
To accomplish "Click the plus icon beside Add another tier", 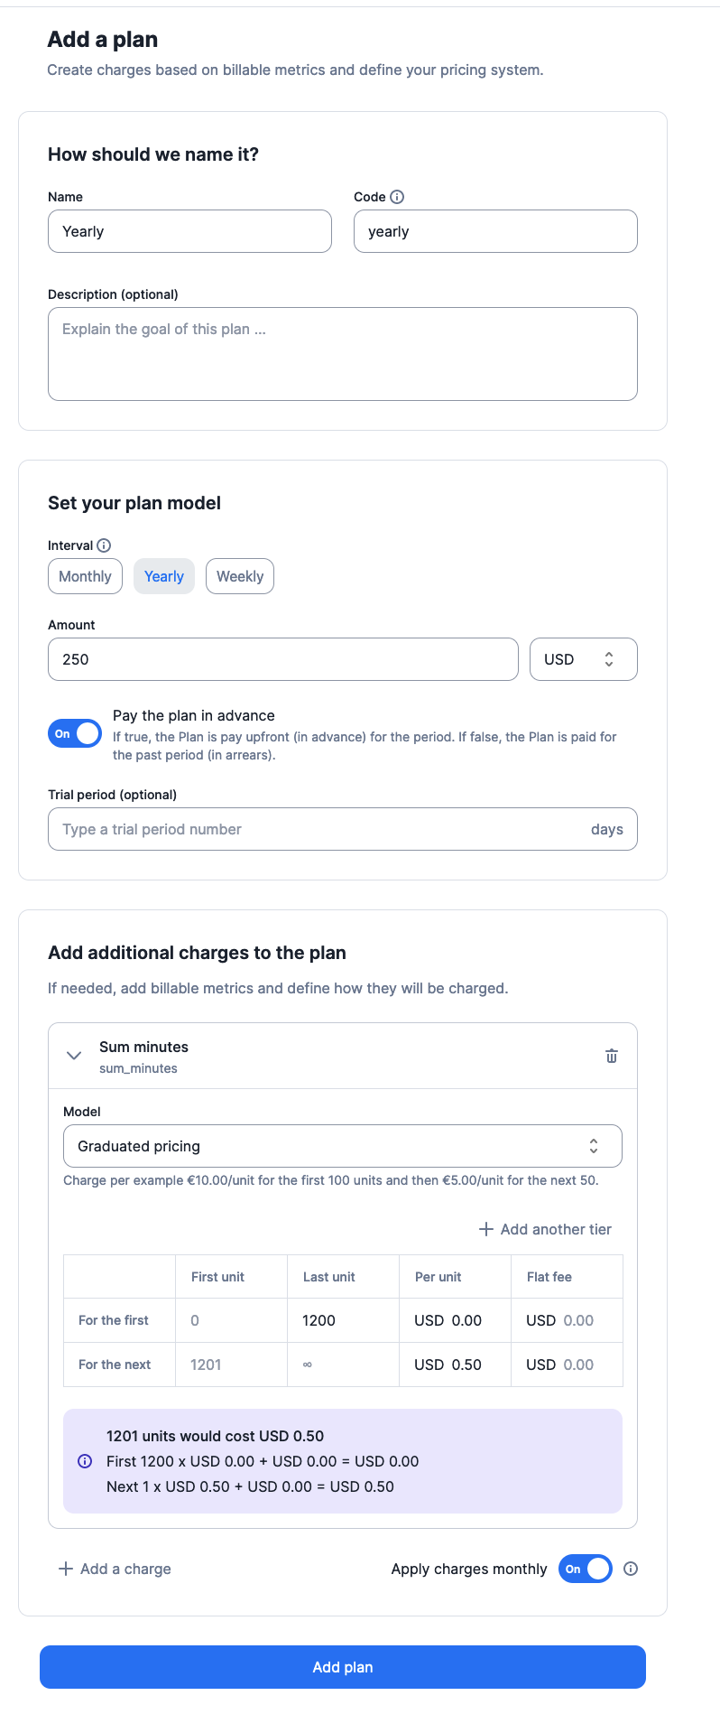I will [486, 1229].
